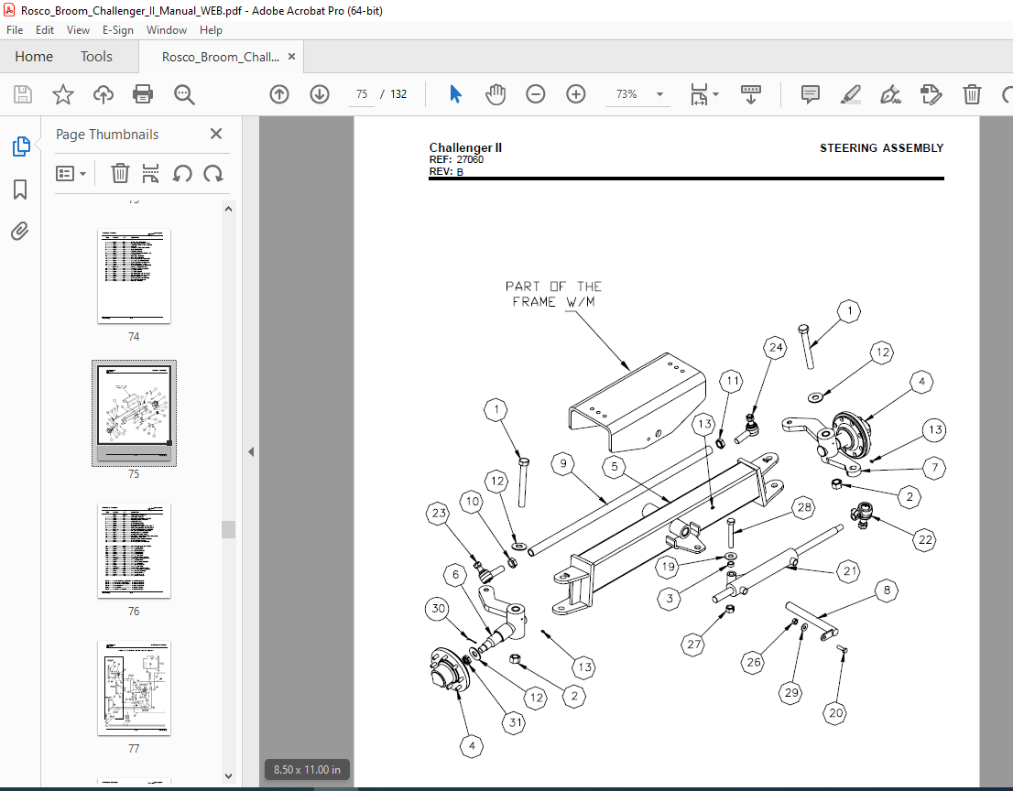Delete page using toolbar trash icon
Screen dimensions: 1013x791
coord(972,94)
